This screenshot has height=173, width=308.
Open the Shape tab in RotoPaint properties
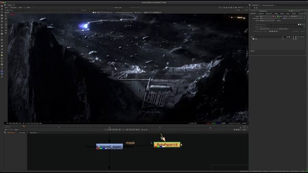[276, 13]
